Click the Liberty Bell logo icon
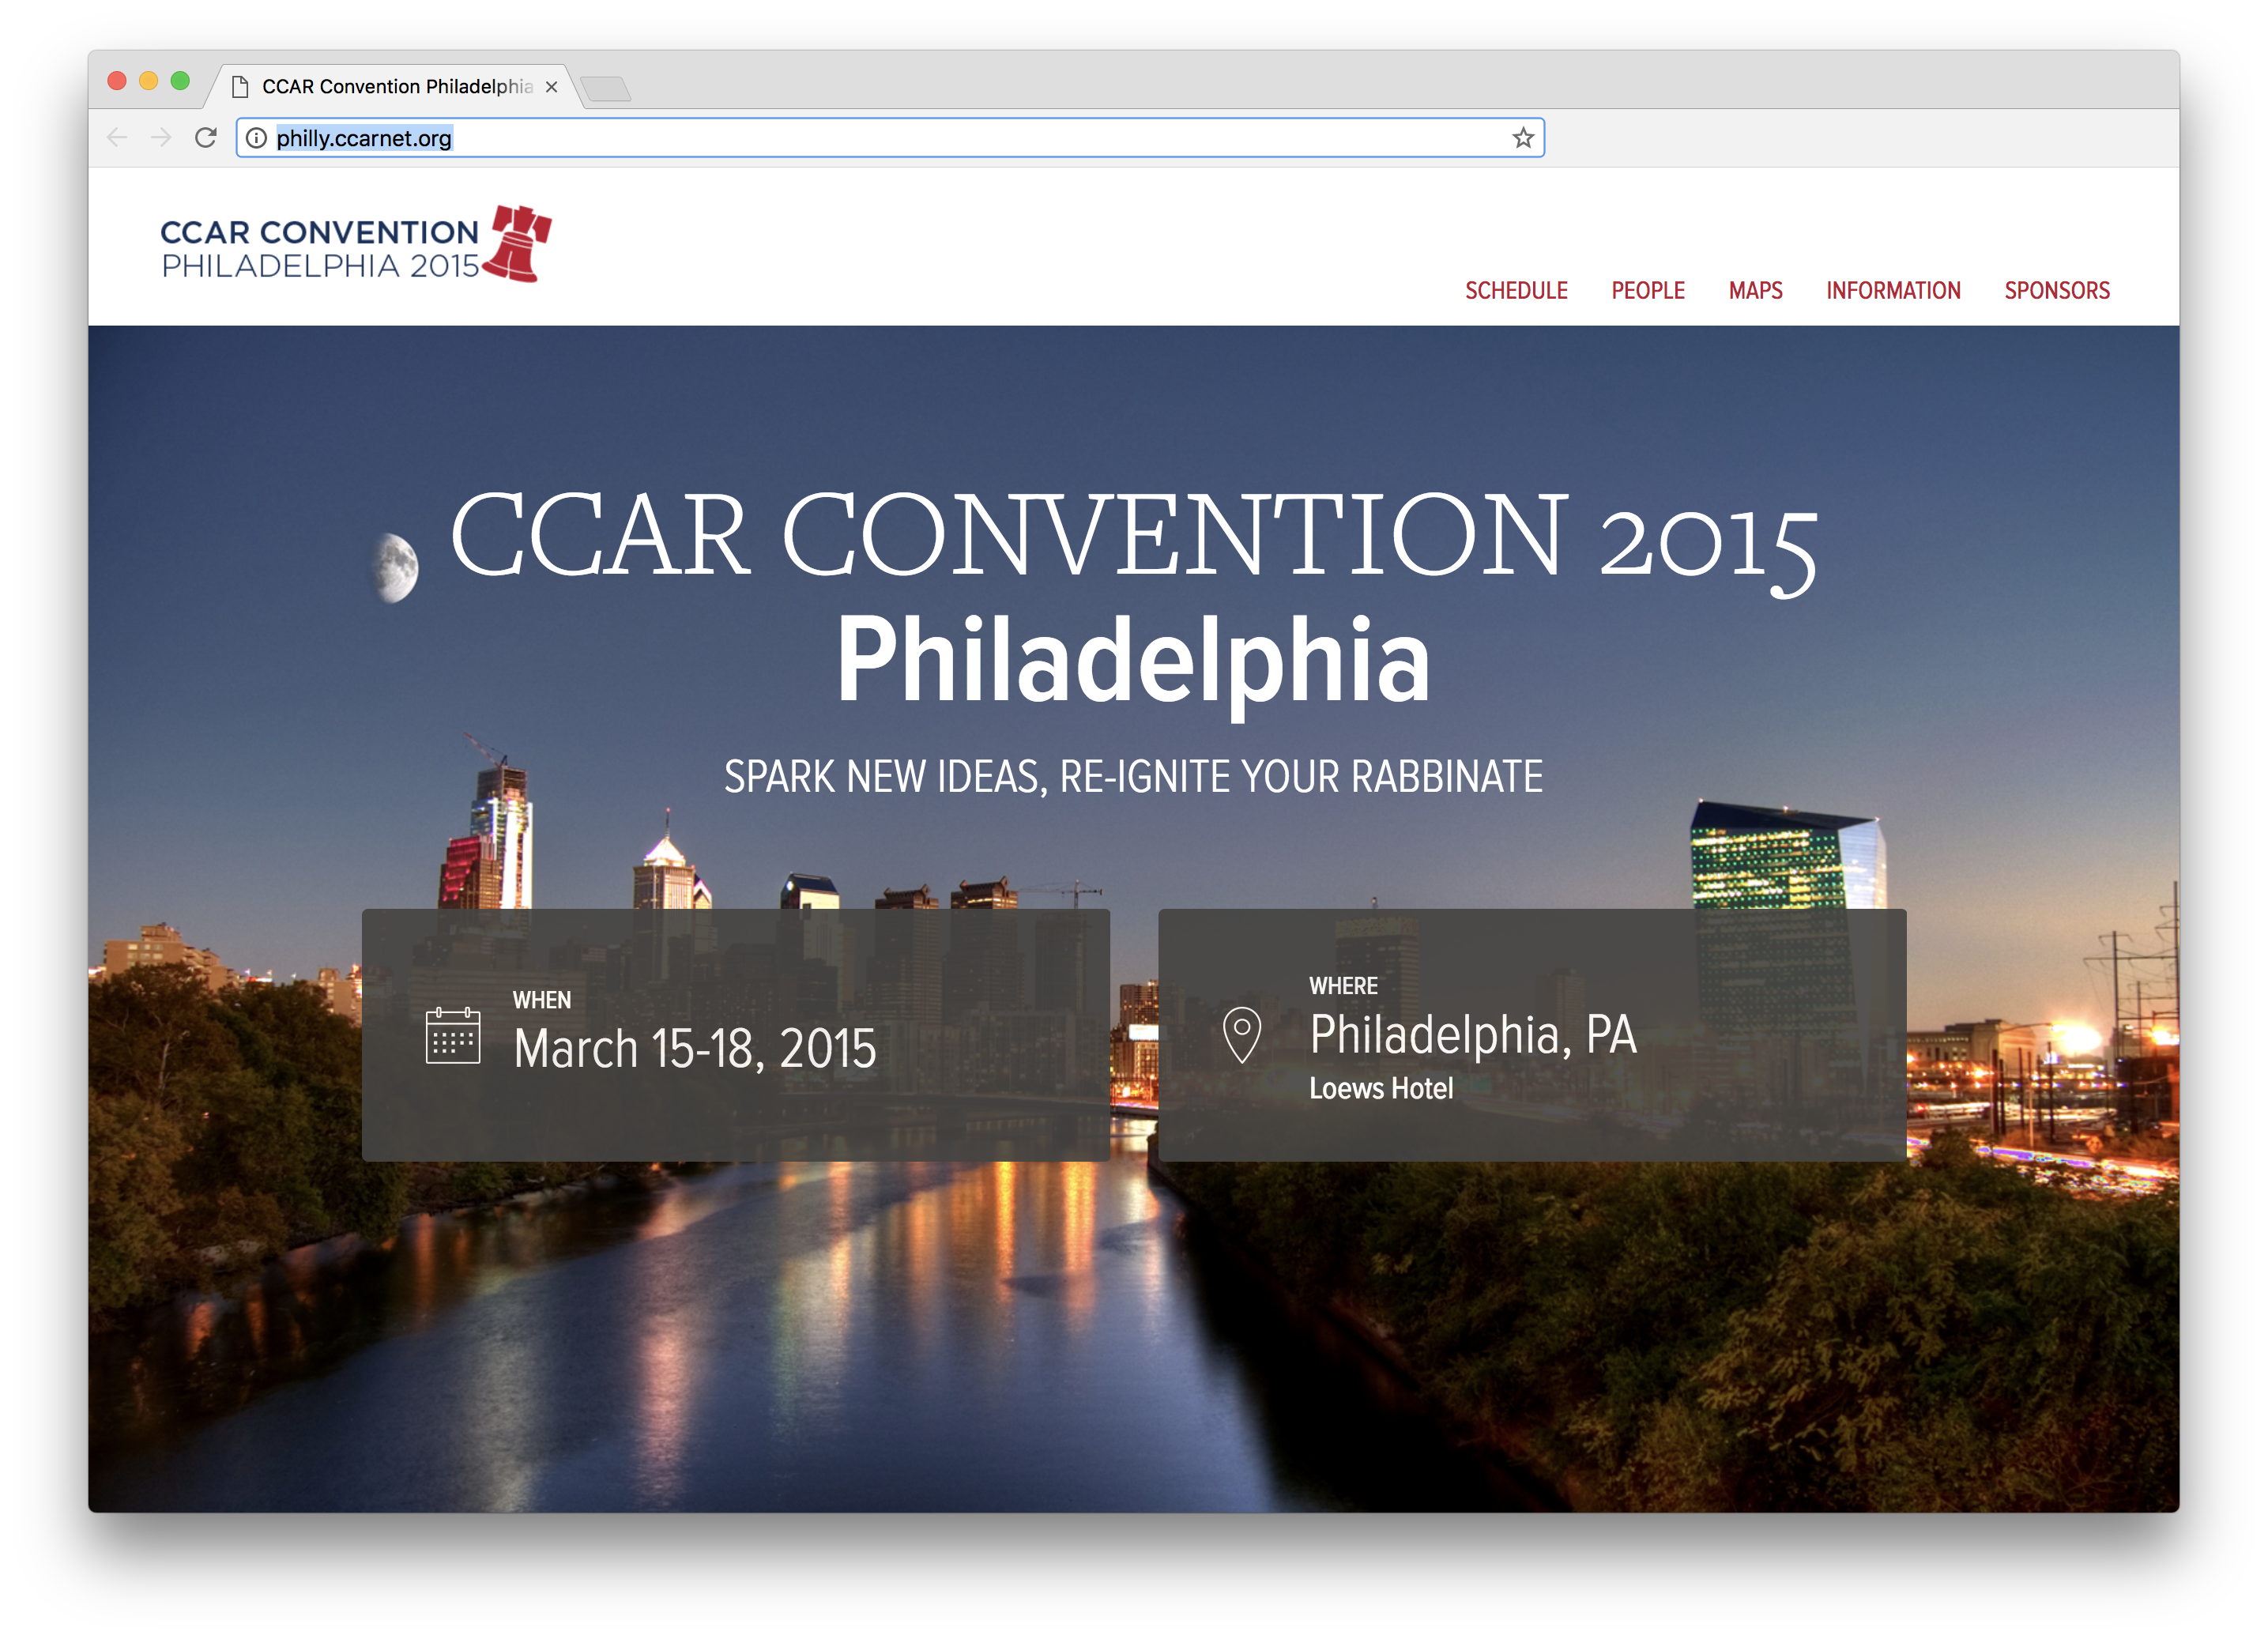This screenshot has height=1639, width=2268. point(518,244)
